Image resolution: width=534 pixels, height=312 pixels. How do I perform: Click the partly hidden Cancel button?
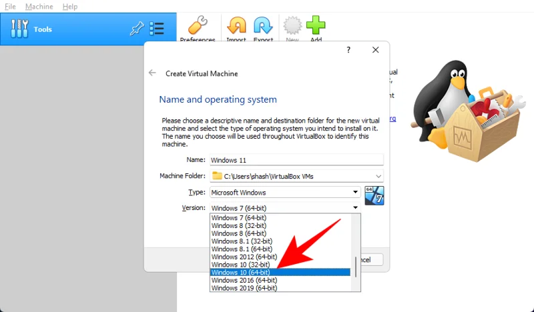[x=372, y=260]
